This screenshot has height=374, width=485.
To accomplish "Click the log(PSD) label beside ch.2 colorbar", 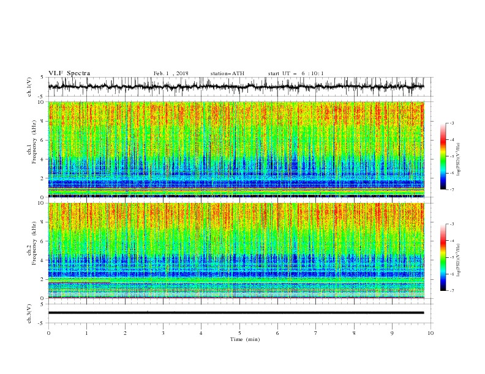I will tap(458, 260).
